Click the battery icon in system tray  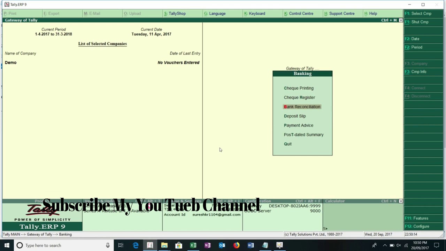coord(392,245)
